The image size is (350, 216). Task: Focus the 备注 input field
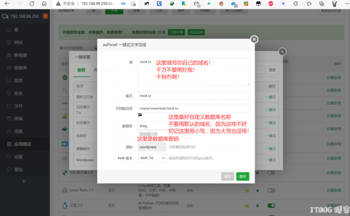(194, 96)
